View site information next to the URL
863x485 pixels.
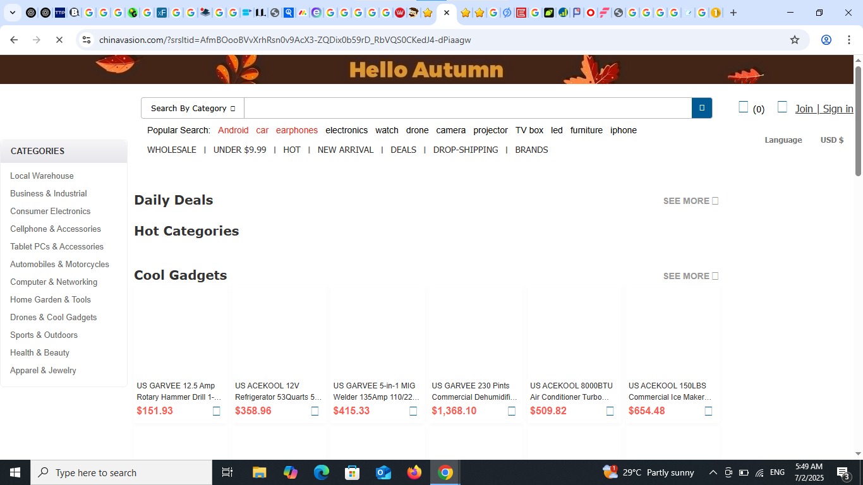pyautogui.click(x=87, y=40)
